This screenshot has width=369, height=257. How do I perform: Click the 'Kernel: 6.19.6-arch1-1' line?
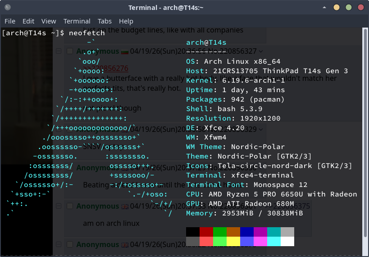235,80
